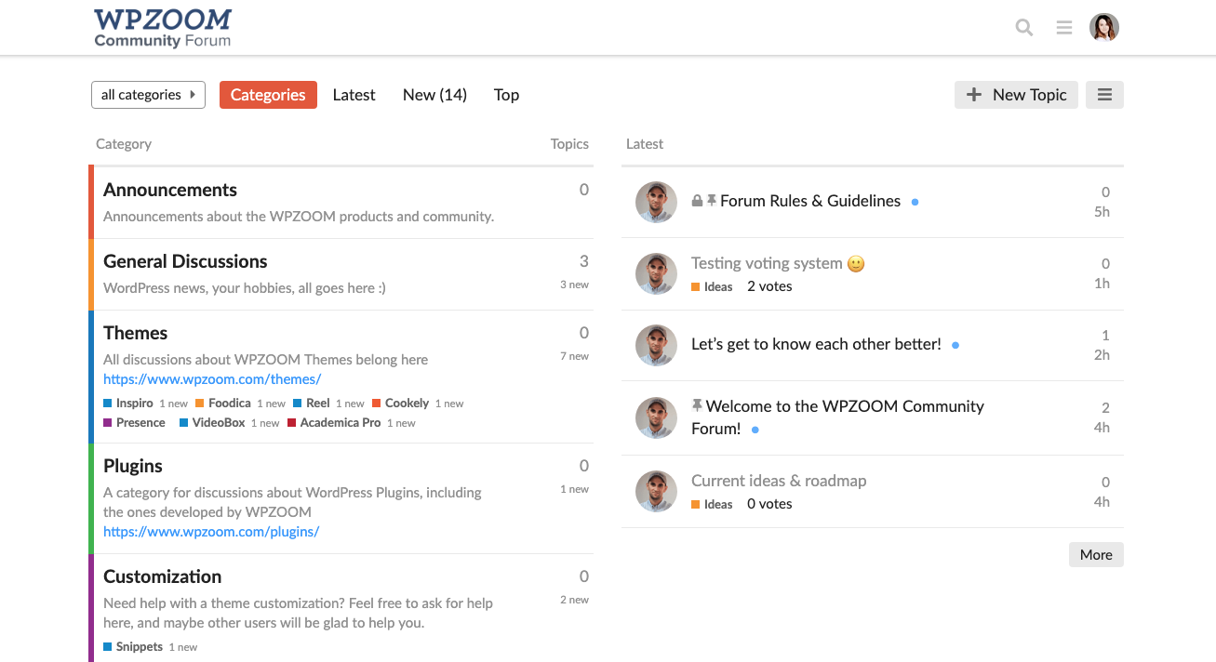
Task: Open the search magnifier icon
Action: [1024, 28]
